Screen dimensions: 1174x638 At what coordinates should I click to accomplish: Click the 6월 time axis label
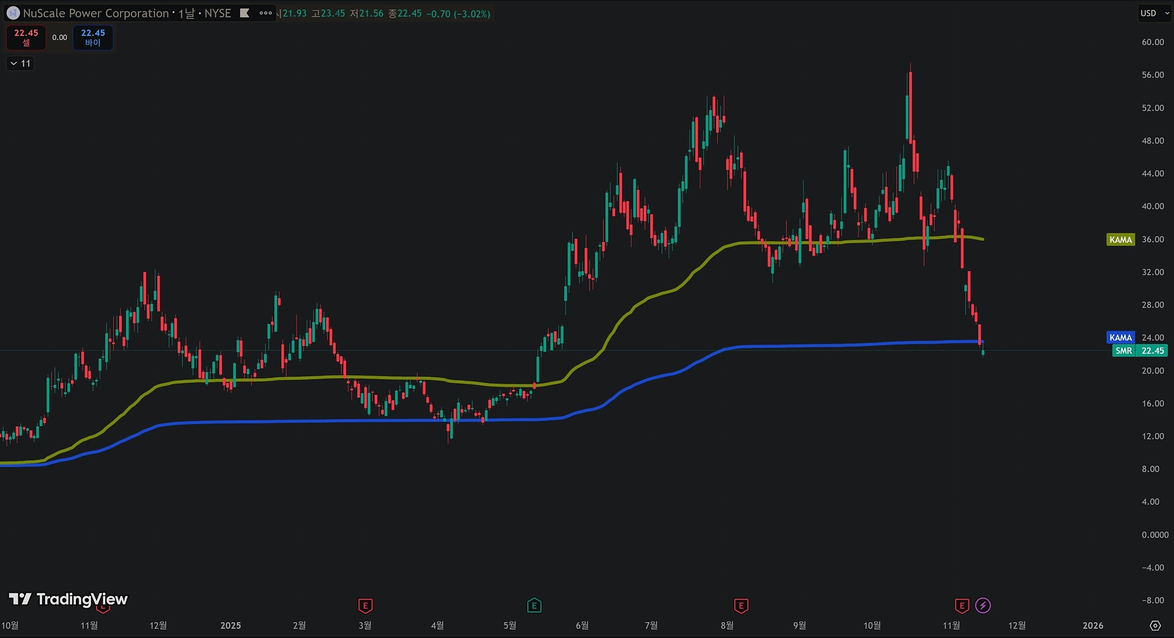tap(582, 625)
